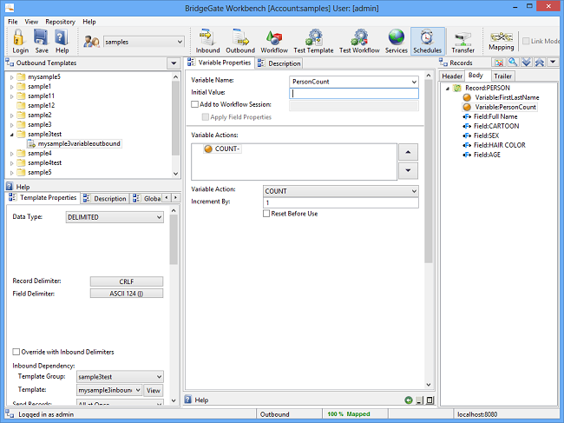Screen dimensions: 564x423
Task: Click the green add icon in center Help bar
Action: pyautogui.click(x=409, y=400)
